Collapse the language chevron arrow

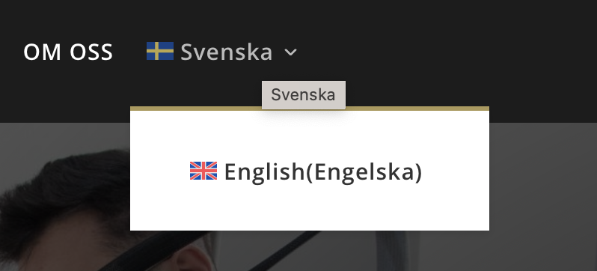[x=291, y=52]
